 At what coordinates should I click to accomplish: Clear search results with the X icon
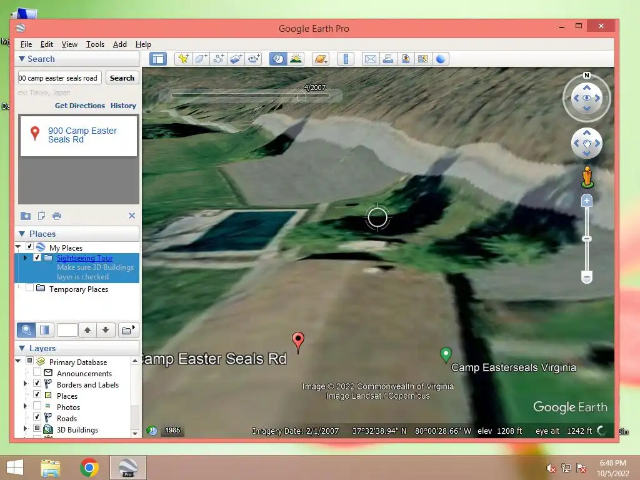coord(132,216)
